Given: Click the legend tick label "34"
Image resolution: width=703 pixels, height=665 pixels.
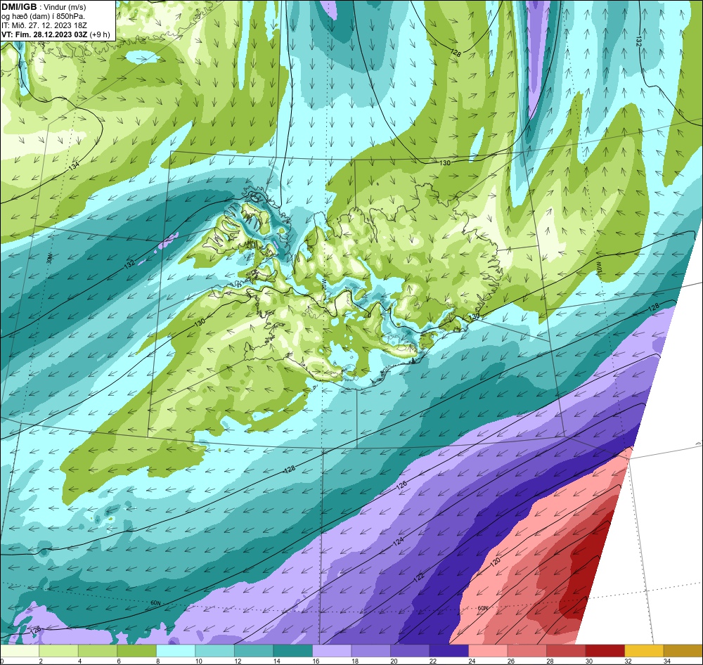Looking at the screenshot, I should click(x=667, y=661).
